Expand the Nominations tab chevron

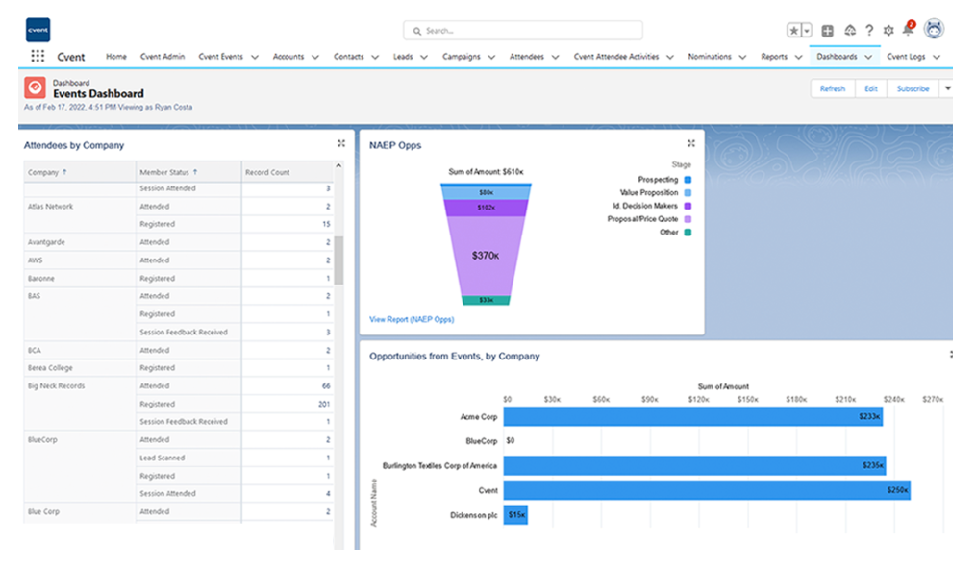click(x=742, y=57)
